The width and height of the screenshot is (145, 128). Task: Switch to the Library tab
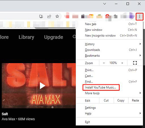(26, 37)
